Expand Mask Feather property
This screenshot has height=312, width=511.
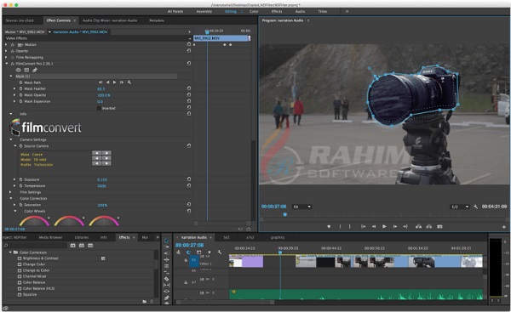(x=14, y=88)
